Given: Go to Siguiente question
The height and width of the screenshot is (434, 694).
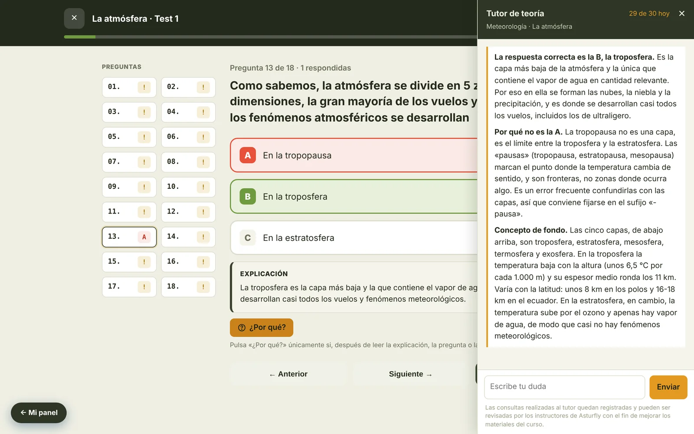Looking at the screenshot, I should click(411, 374).
